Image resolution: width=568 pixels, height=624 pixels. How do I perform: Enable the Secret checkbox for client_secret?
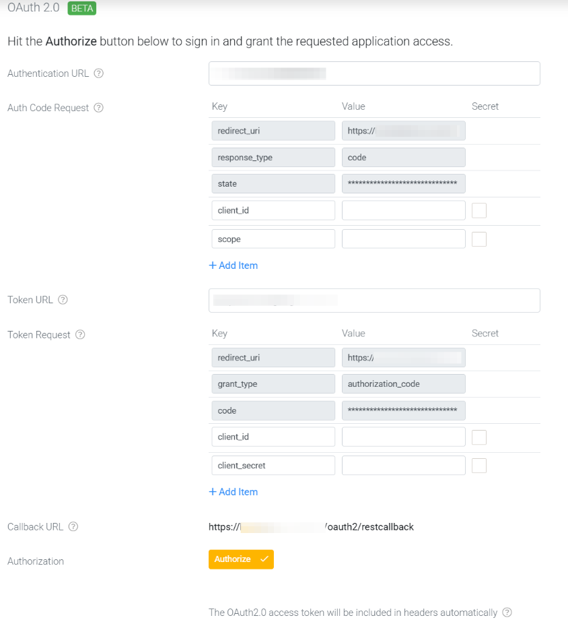coord(479,466)
